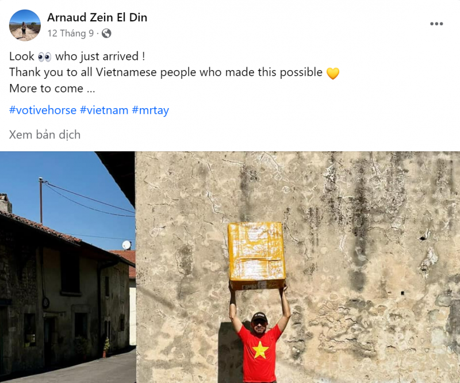Screen dimensions: 460x383
Task: Click the globe public privacy icon
Action: pos(106,33)
